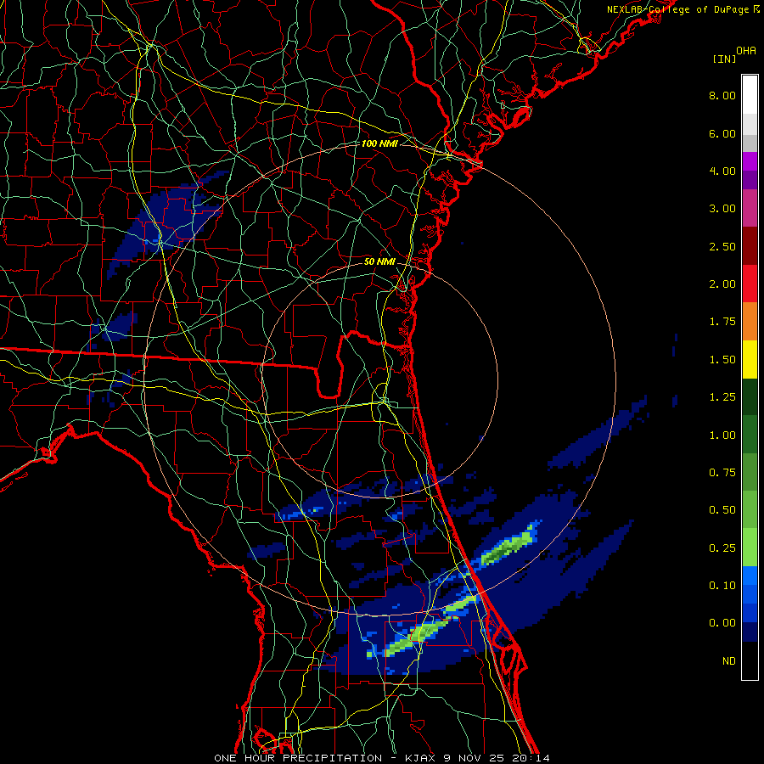The image size is (764, 764).
Task: Click the [IN] units label
Action: [725, 59]
